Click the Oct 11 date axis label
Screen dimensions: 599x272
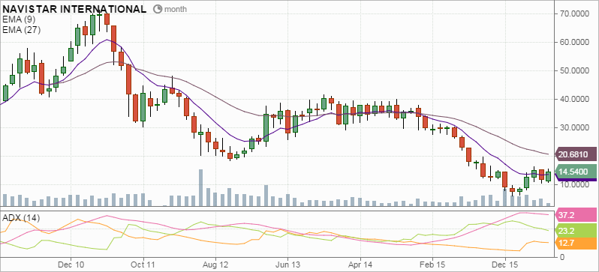(143, 264)
